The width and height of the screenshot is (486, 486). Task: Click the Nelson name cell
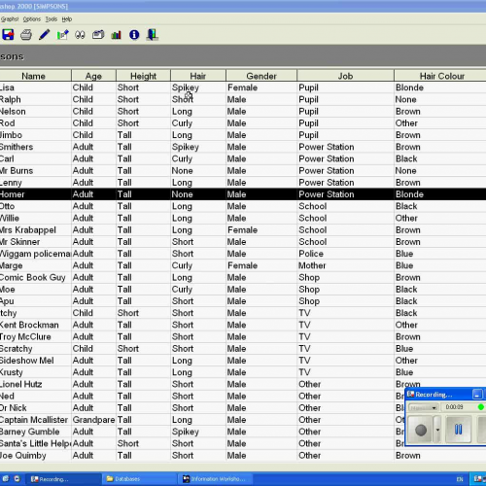coord(35,112)
